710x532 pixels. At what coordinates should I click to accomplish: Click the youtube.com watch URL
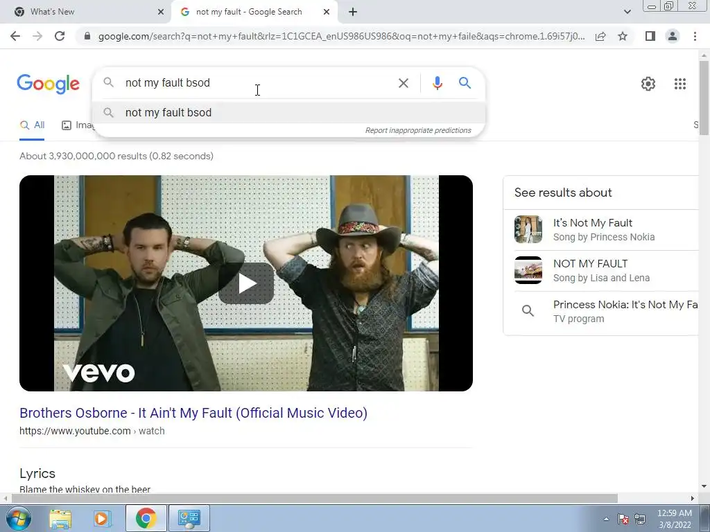[92, 431]
